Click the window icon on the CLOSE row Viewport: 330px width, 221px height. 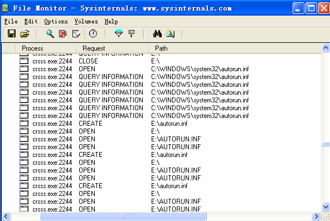(x=24, y=61)
